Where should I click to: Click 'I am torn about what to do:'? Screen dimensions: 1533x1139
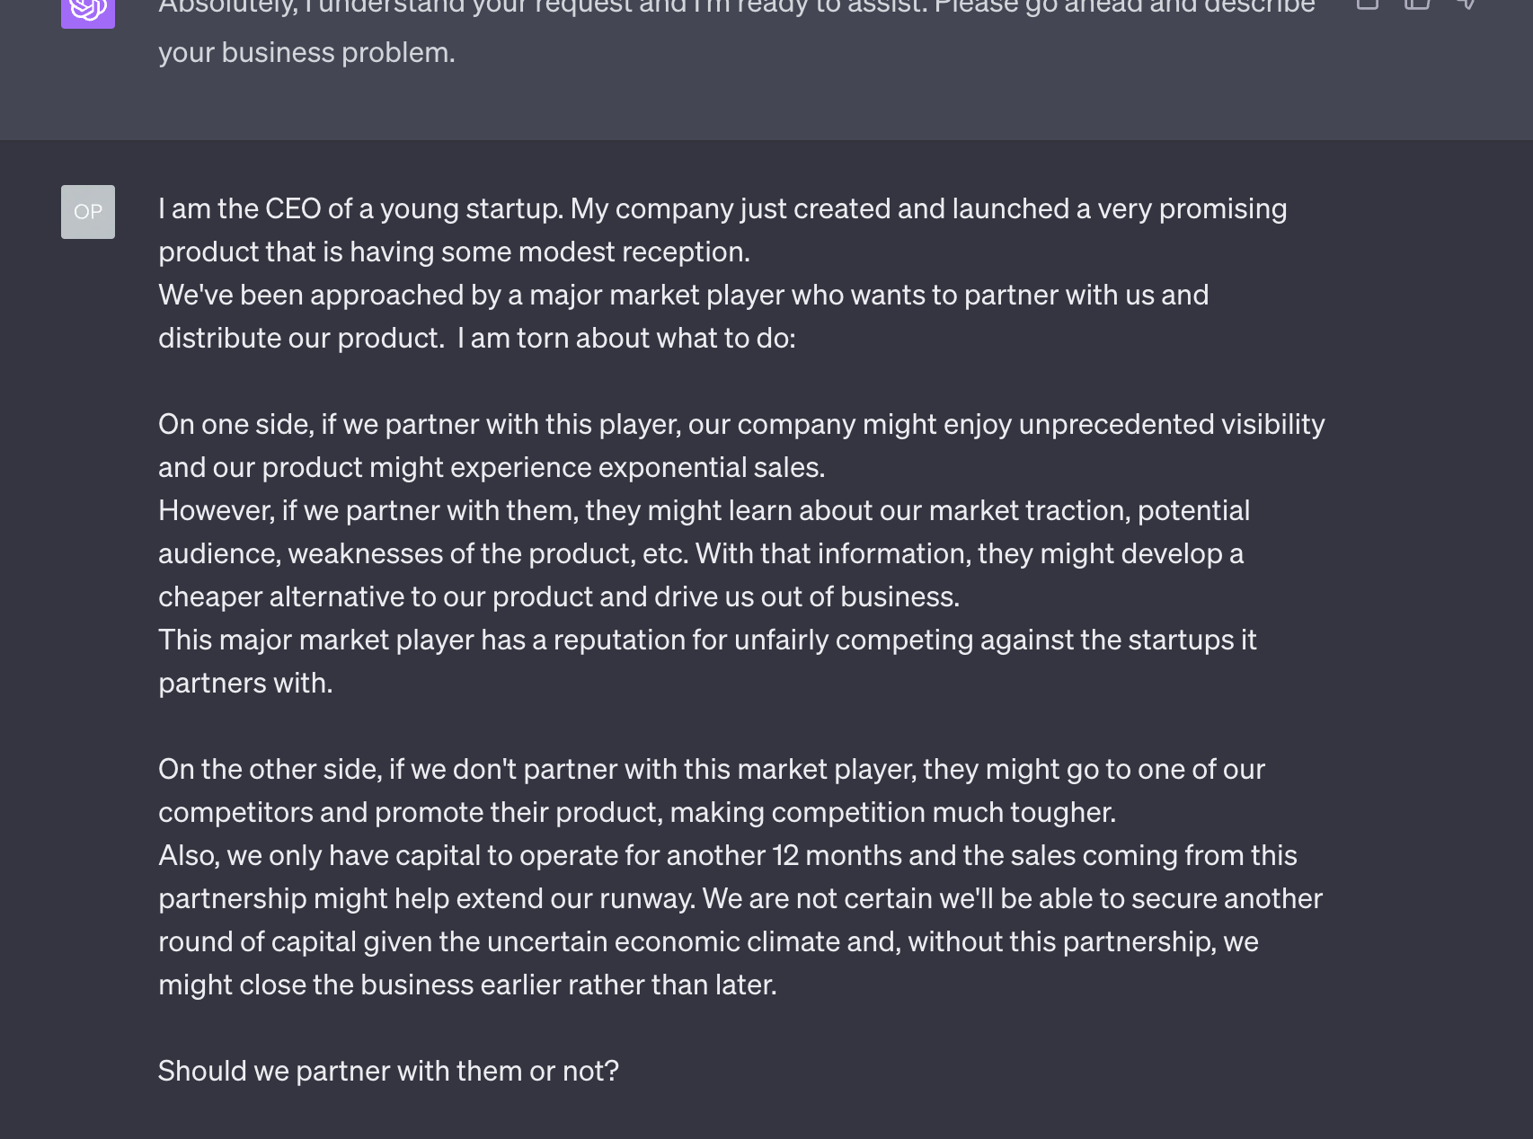[x=626, y=338]
